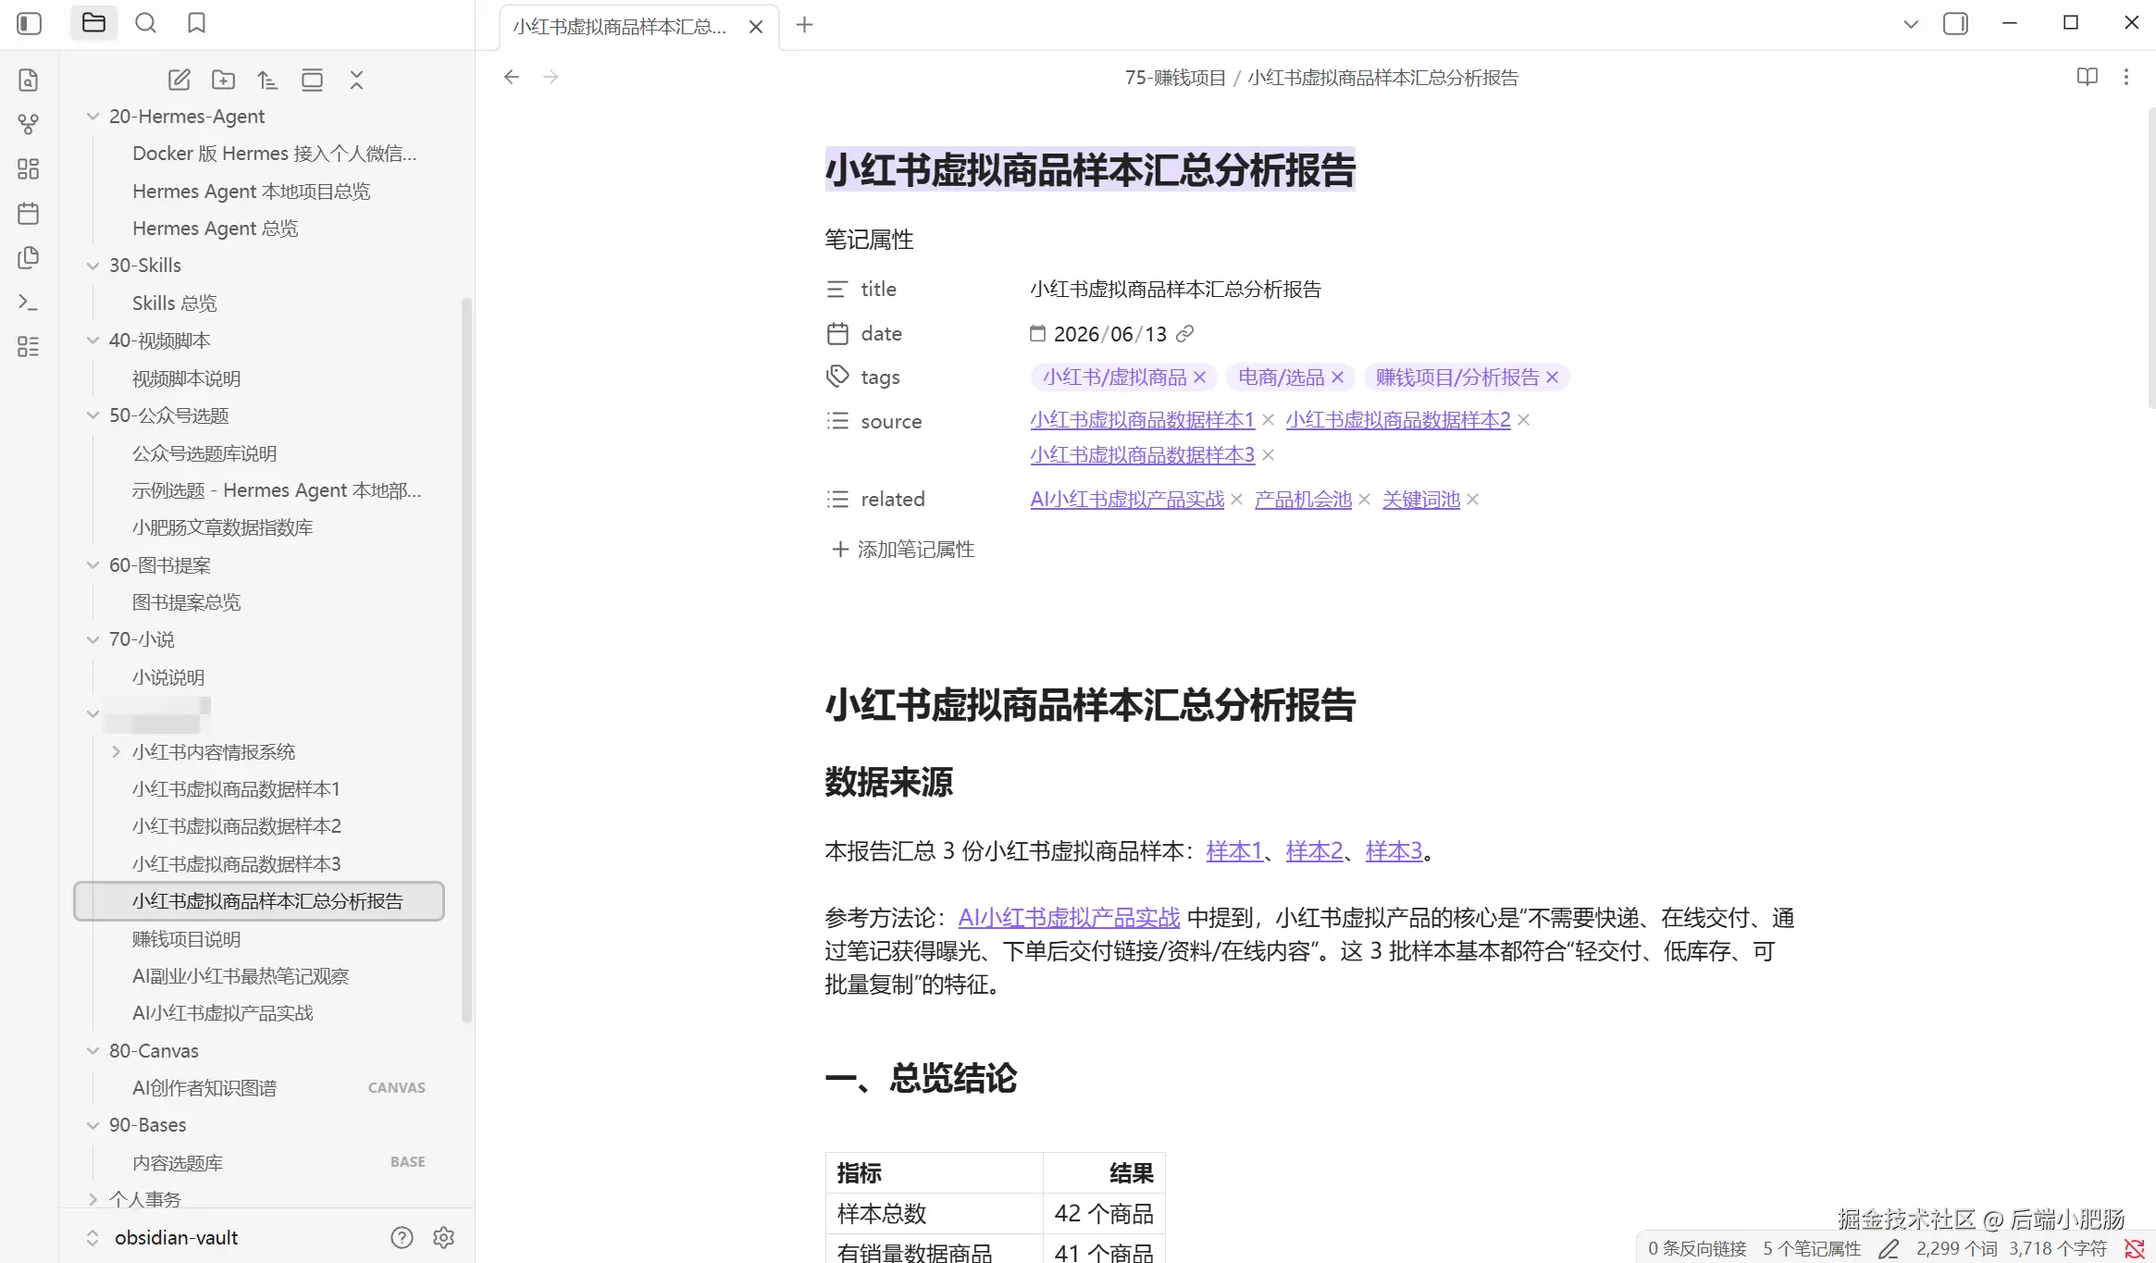Viewport: 2156px width, 1263px height.
Task: Open vault help icon
Action: pos(402,1237)
